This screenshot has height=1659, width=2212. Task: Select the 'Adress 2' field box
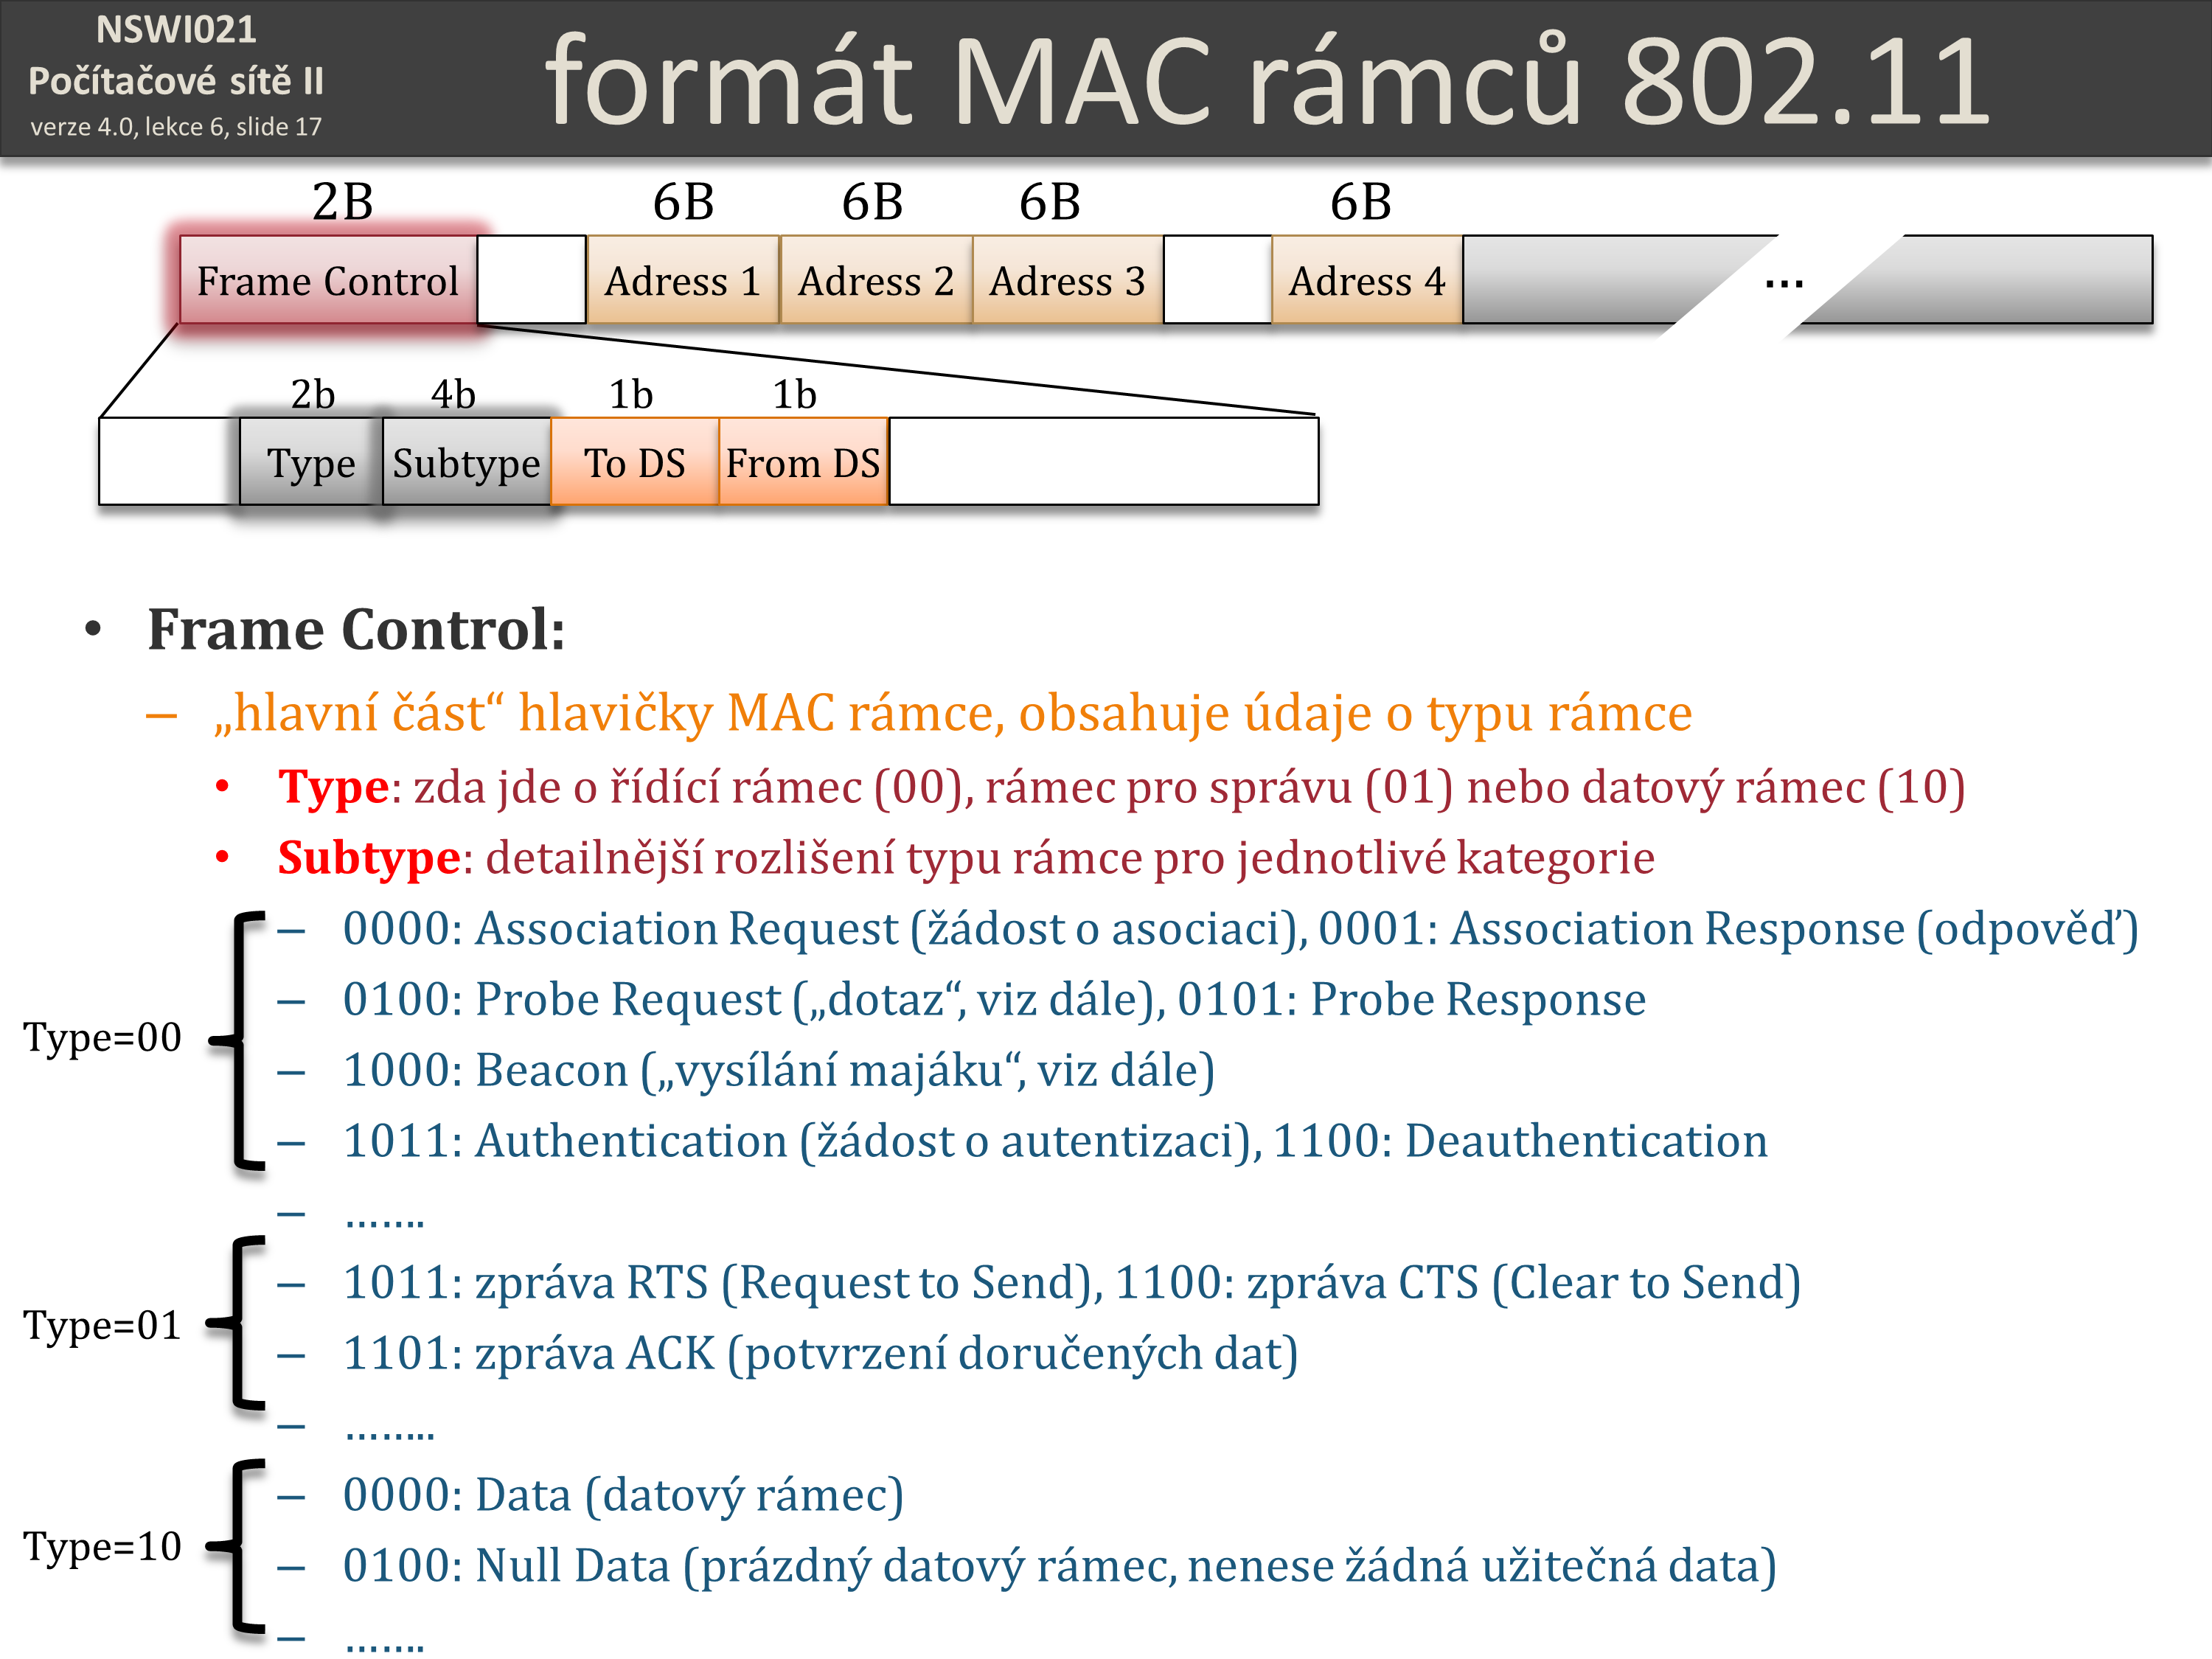tap(876, 280)
